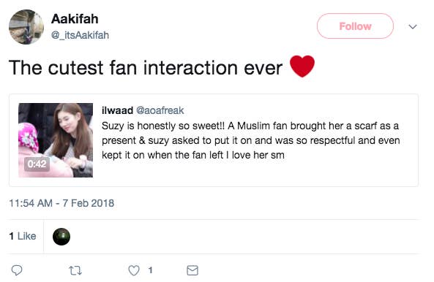Play the quoted 0:42 video thumbnail

[56, 140]
